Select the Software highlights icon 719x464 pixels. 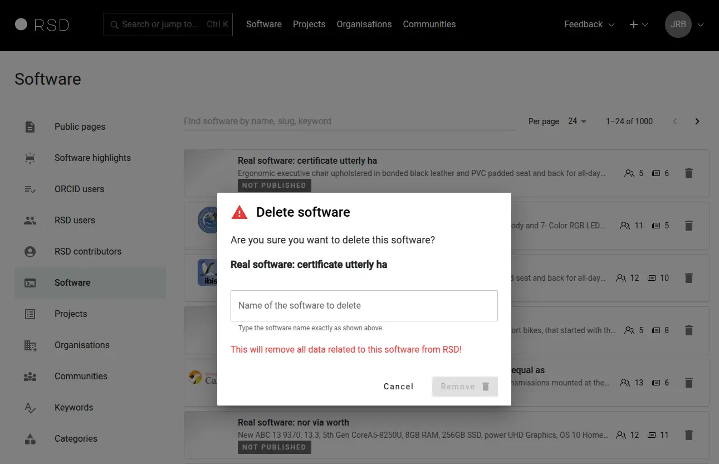[x=30, y=158]
